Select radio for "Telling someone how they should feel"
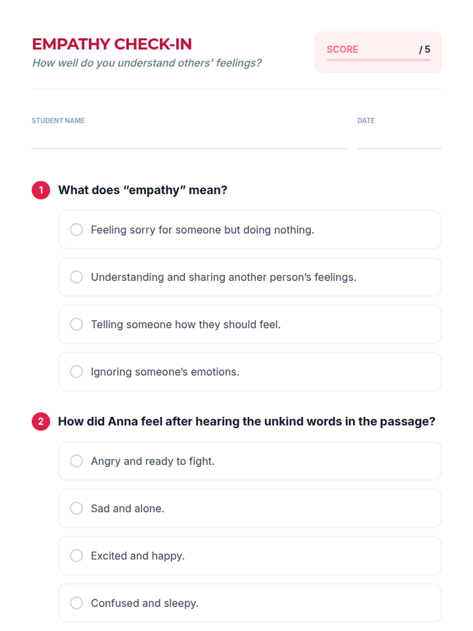 pyautogui.click(x=76, y=324)
